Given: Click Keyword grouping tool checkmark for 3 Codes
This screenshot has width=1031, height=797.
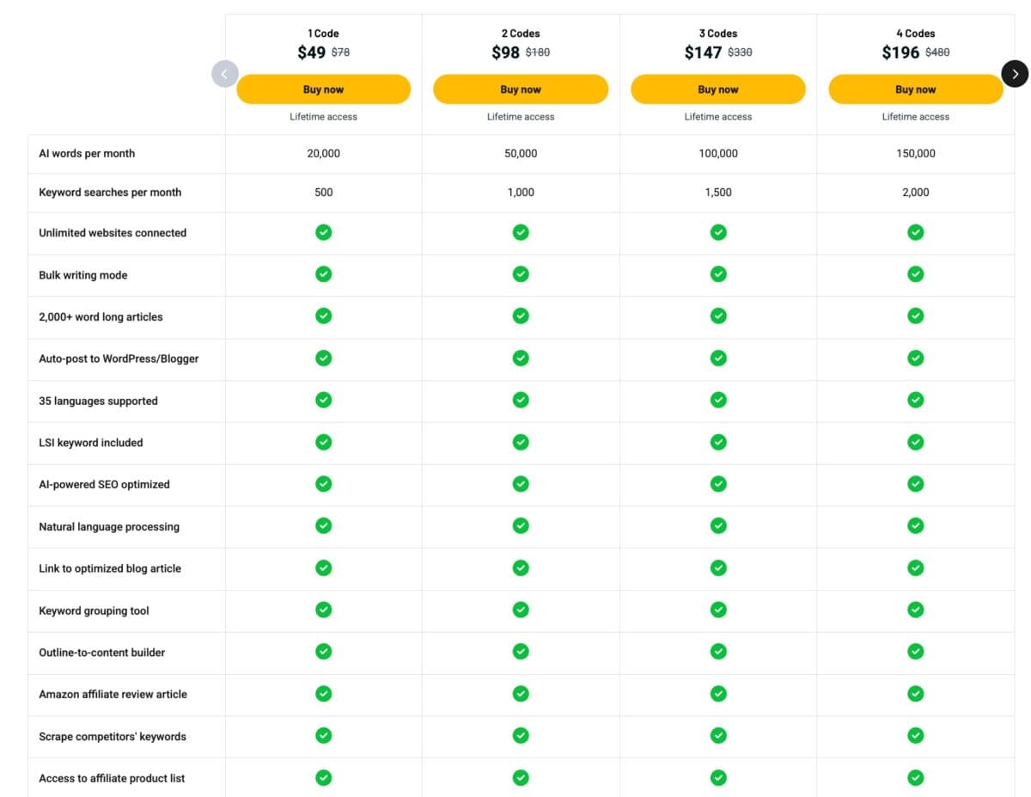Looking at the screenshot, I should pyautogui.click(x=718, y=610).
